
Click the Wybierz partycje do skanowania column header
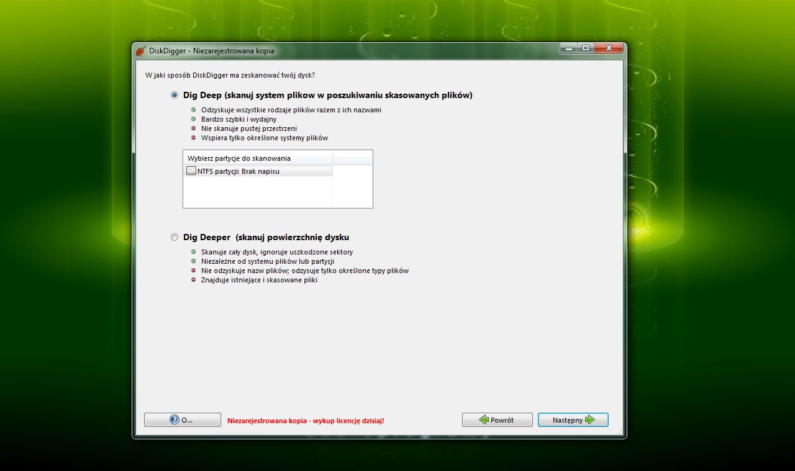(x=258, y=158)
